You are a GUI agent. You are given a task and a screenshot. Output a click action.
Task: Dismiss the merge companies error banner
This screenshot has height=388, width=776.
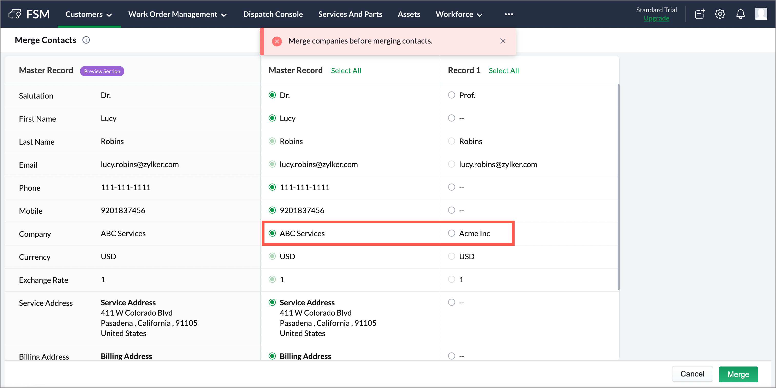[503, 41]
